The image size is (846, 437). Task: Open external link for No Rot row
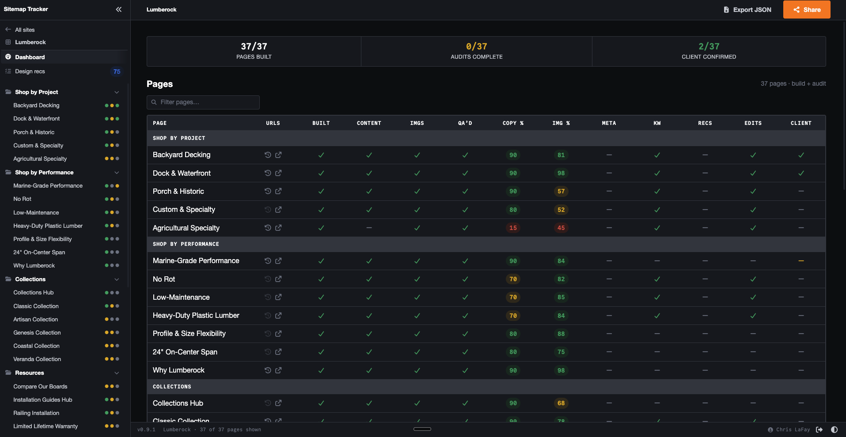[278, 279]
